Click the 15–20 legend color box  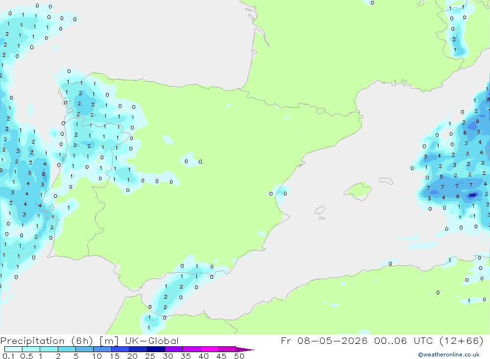tap(121, 349)
